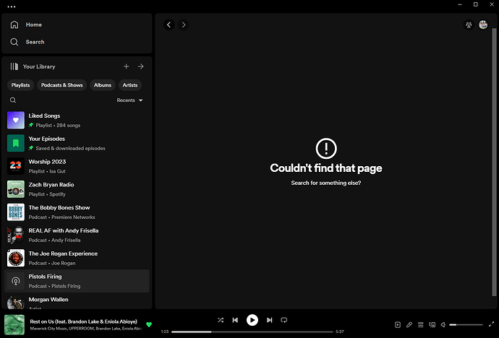Click Joe Rogan Experience cover thumbnail
This screenshot has height=338, width=499.
[x=16, y=258]
